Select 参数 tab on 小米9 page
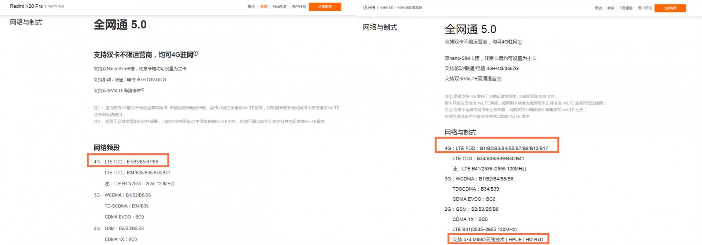 pyautogui.click(x=611, y=8)
